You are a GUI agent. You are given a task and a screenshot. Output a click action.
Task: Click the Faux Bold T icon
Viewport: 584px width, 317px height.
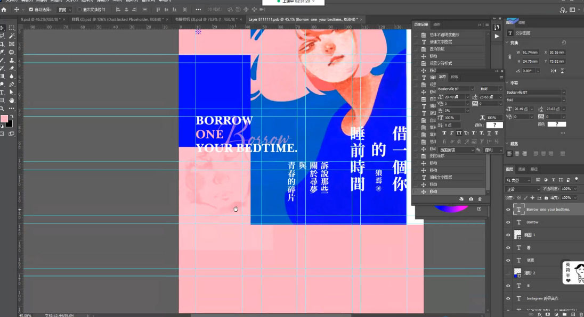pos(444,133)
